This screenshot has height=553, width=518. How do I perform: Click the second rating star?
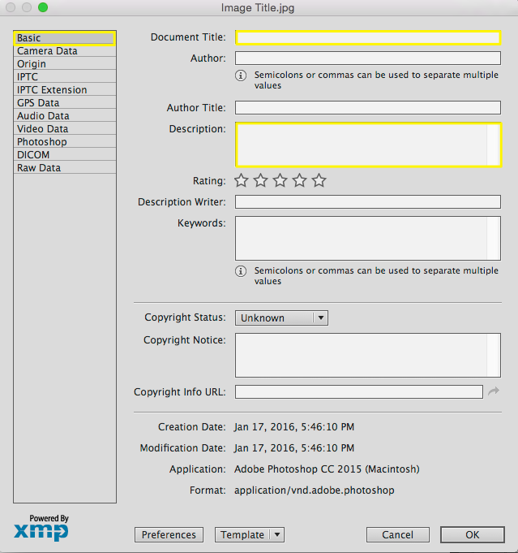tap(261, 180)
